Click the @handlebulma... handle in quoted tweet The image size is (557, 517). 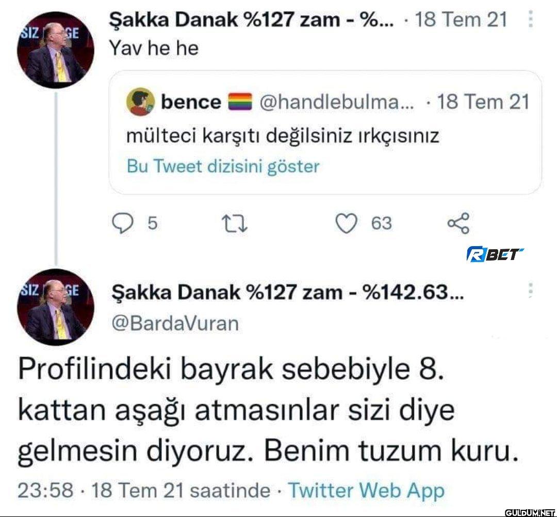[x=335, y=102]
